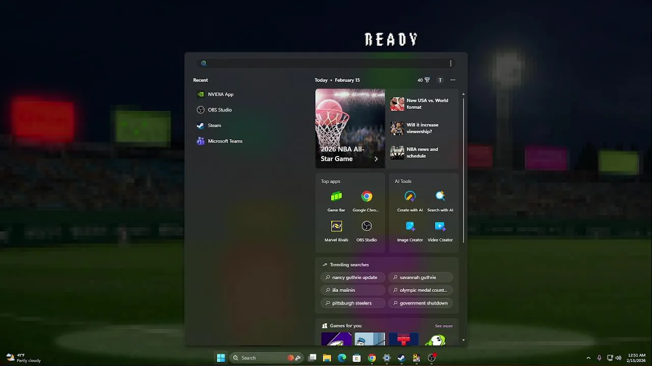Launch Video Creator AI tool
Image resolution: width=652 pixels, height=366 pixels.
click(440, 231)
